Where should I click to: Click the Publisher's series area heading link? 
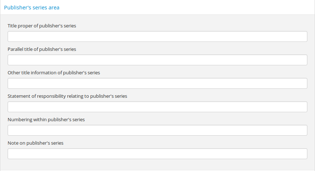[x=31, y=7]
